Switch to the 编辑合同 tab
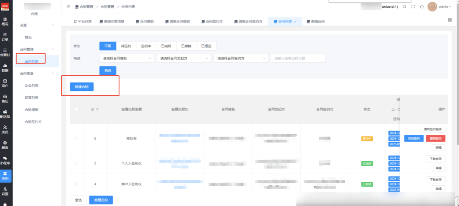Image resolution: width=459 pixels, height=206 pixels. click(x=316, y=21)
